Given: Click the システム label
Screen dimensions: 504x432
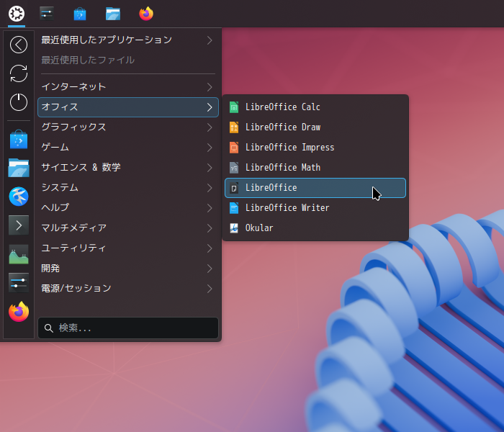Looking at the screenshot, I should [x=60, y=188].
